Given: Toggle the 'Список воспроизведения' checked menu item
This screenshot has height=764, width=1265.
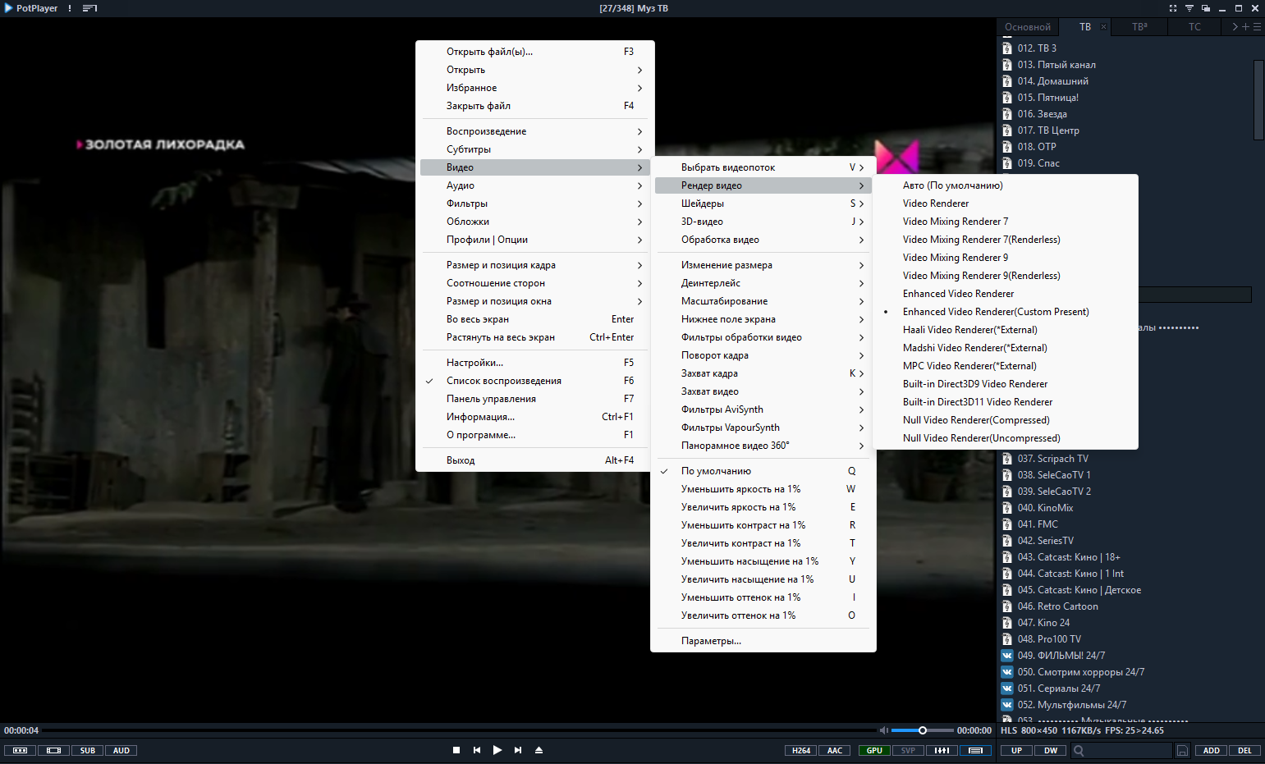Looking at the screenshot, I should tap(503, 381).
